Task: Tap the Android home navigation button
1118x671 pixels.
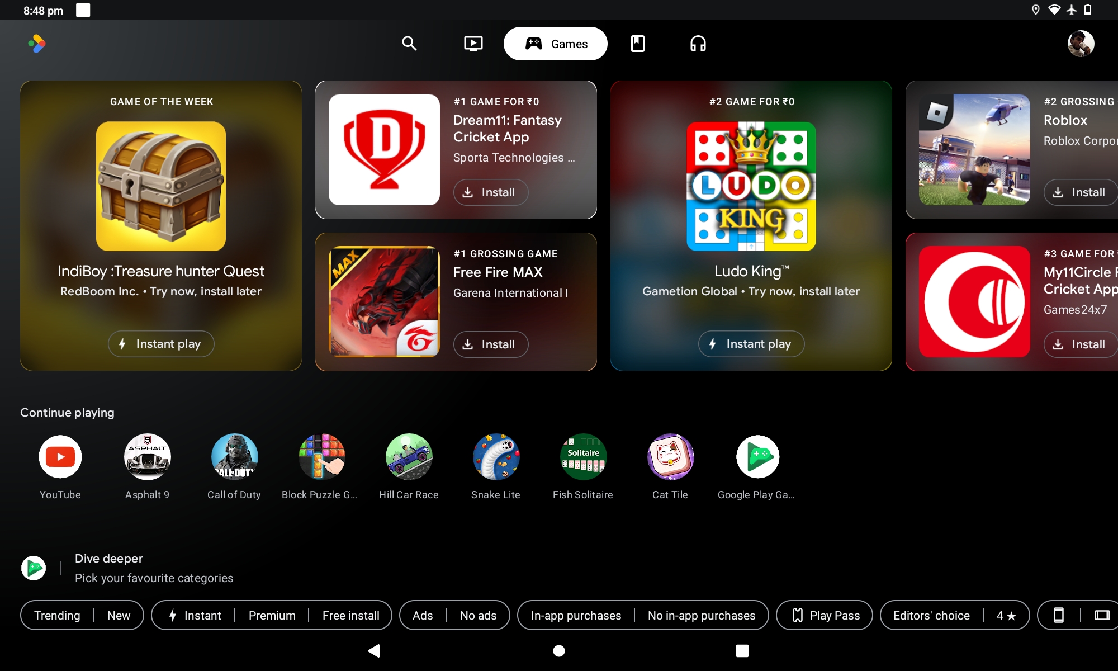Action: pyautogui.click(x=559, y=650)
